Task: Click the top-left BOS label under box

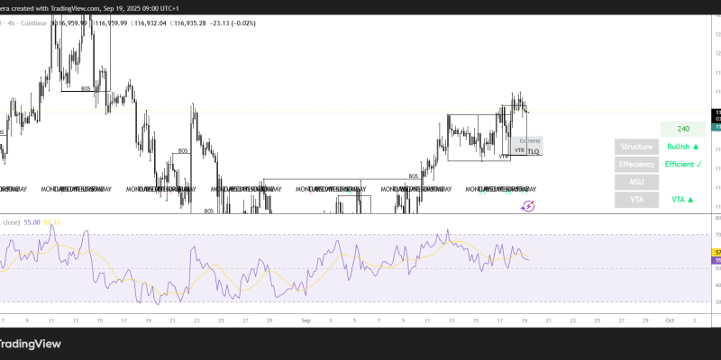Action: click(x=87, y=88)
